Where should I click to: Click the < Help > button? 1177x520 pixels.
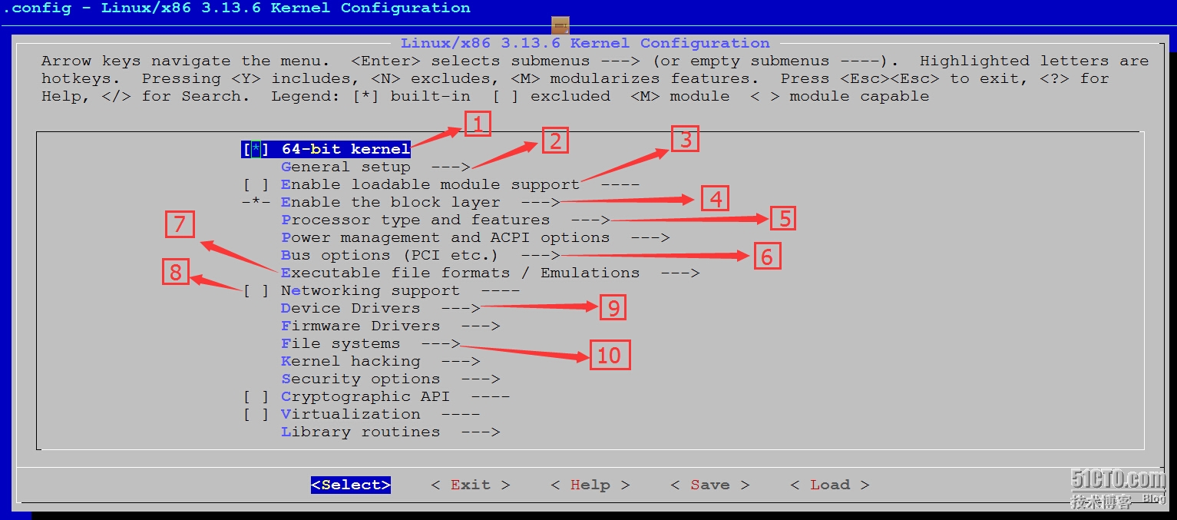click(x=590, y=485)
